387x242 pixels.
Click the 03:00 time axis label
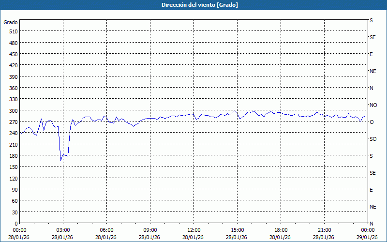(63, 230)
